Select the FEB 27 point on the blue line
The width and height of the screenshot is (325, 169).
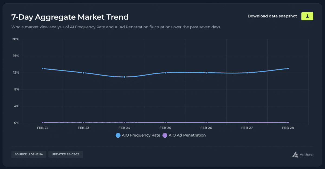tap(247, 73)
